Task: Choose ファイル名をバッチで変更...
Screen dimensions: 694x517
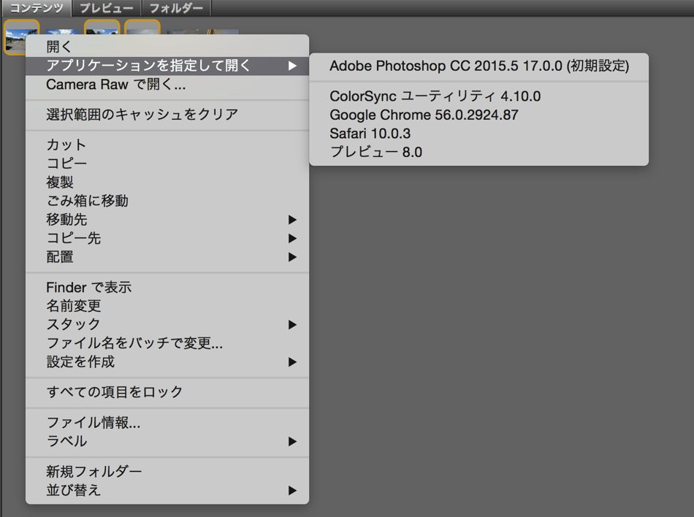Action: (167, 342)
